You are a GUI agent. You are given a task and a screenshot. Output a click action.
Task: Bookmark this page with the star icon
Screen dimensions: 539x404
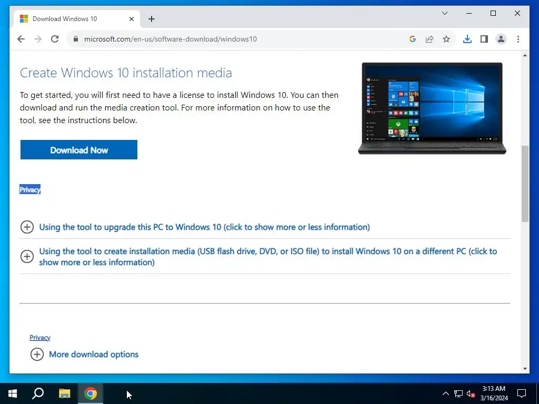[446, 39]
